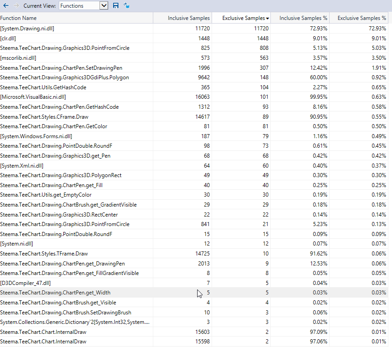Screen dimensions: 392x347
Task: Select the [D3DCompiler_47.dll] row
Action: point(194,283)
